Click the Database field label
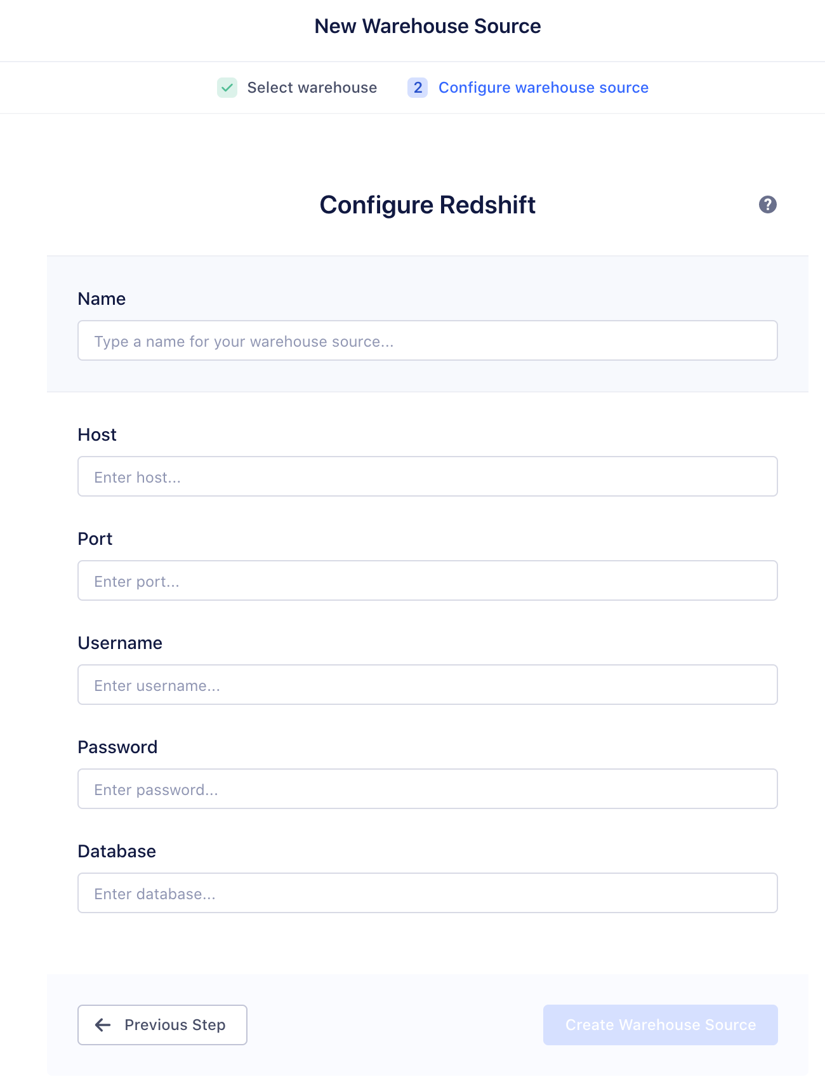The height and width of the screenshot is (1091, 825). pyautogui.click(x=117, y=852)
